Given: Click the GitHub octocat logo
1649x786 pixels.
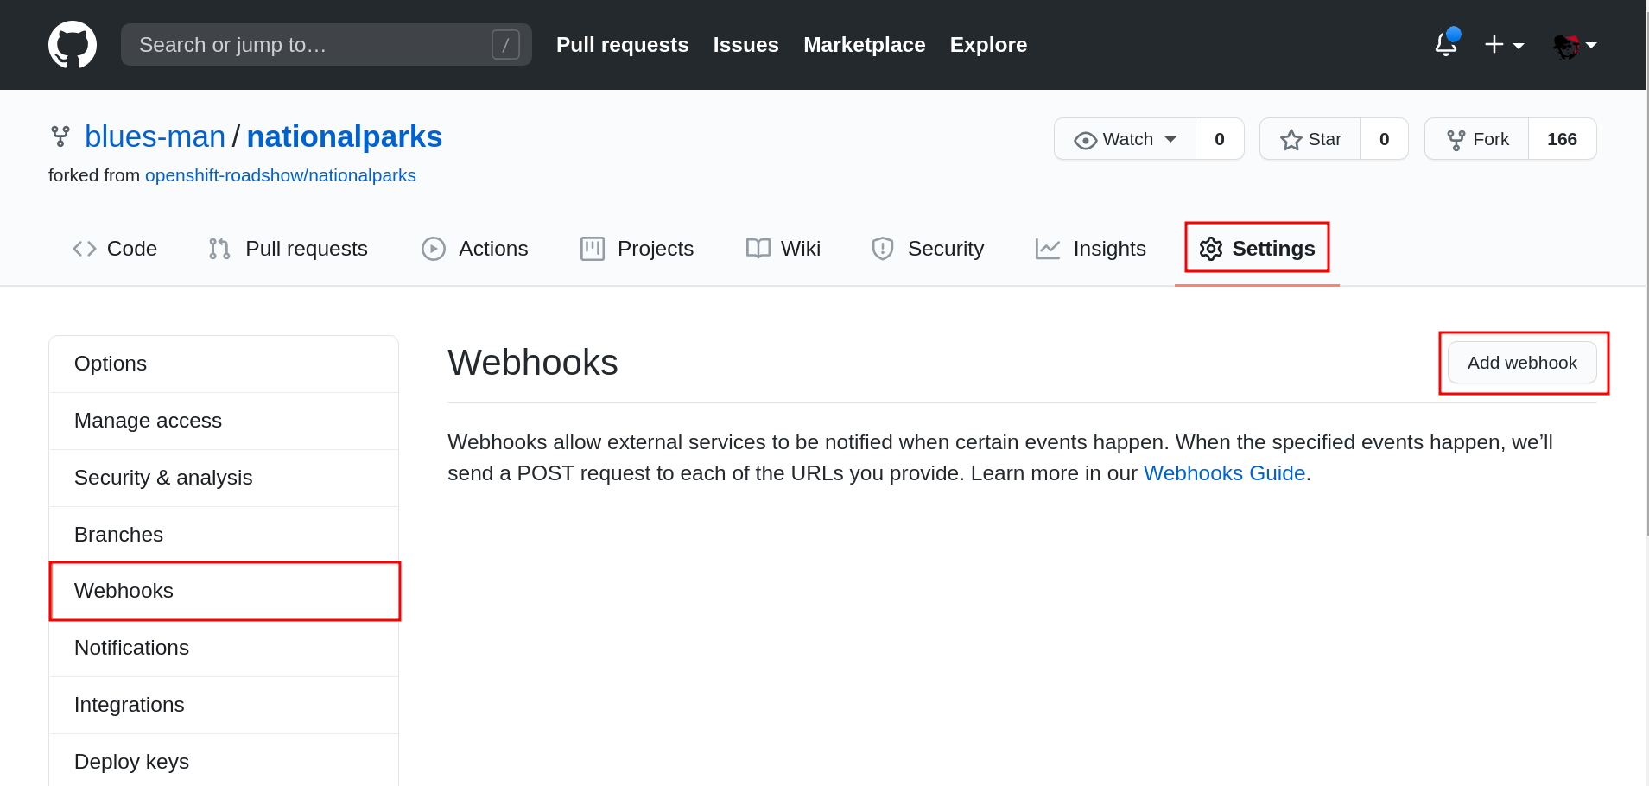Looking at the screenshot, I should [73, 44].
